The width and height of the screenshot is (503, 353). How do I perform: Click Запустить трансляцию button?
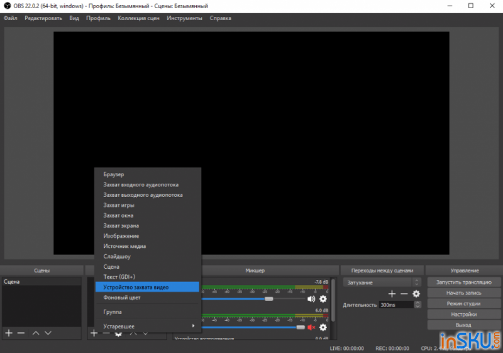point(463,283)
